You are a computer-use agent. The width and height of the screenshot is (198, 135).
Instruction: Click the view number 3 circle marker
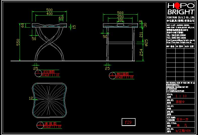[x=40, y=125]
